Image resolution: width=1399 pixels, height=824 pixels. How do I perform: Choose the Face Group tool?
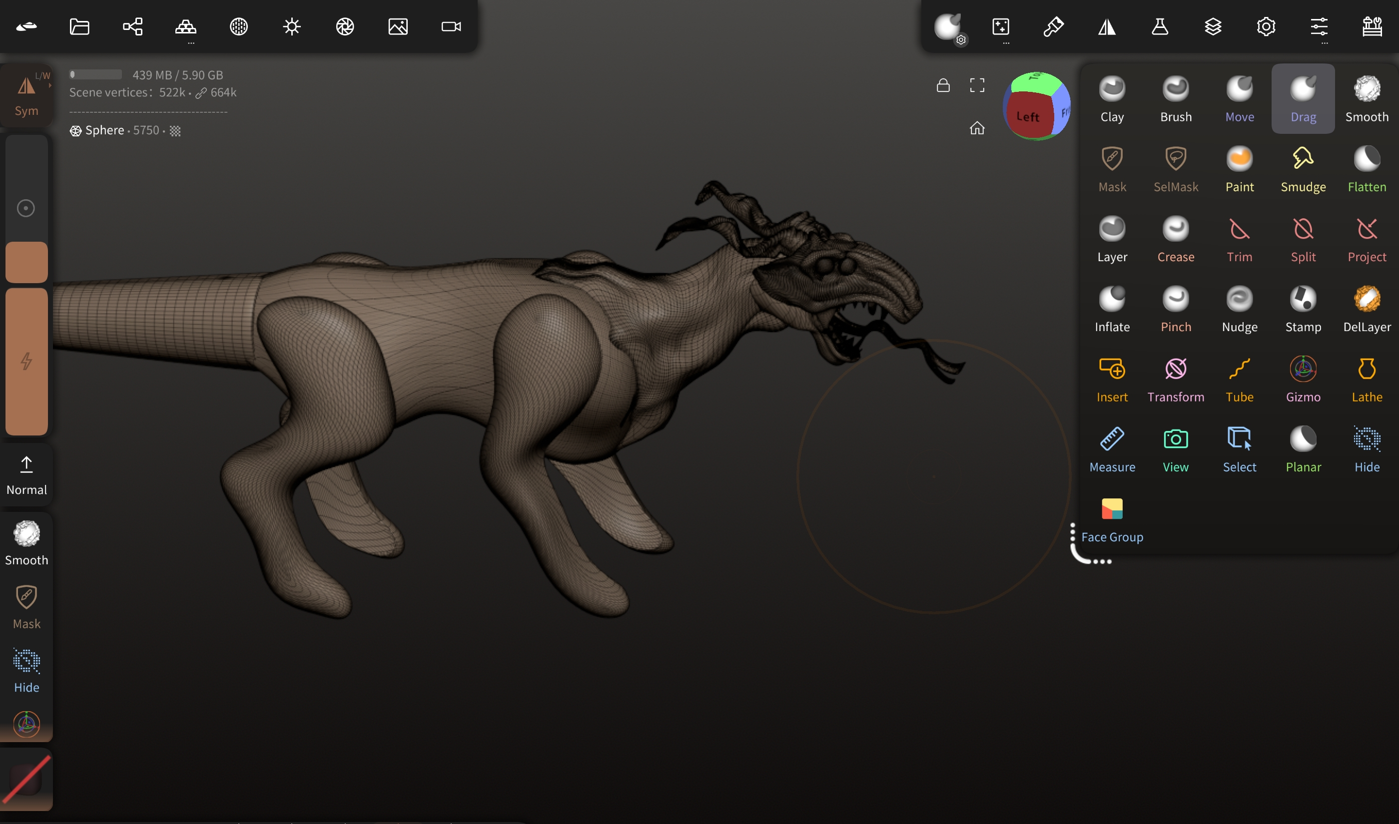1112,518
